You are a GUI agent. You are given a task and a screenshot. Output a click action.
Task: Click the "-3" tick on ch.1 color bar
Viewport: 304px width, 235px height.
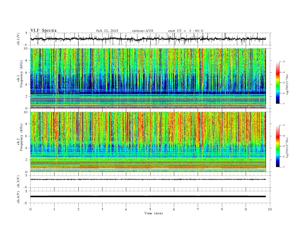tap(283, 62)
